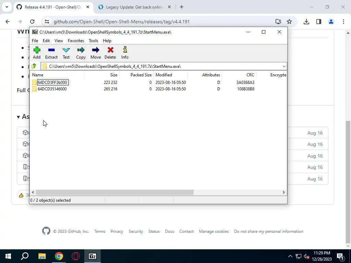This screenshot has height=263, width=351.
Task: Toggle Chrome side panel
Action: pos(319,22)
